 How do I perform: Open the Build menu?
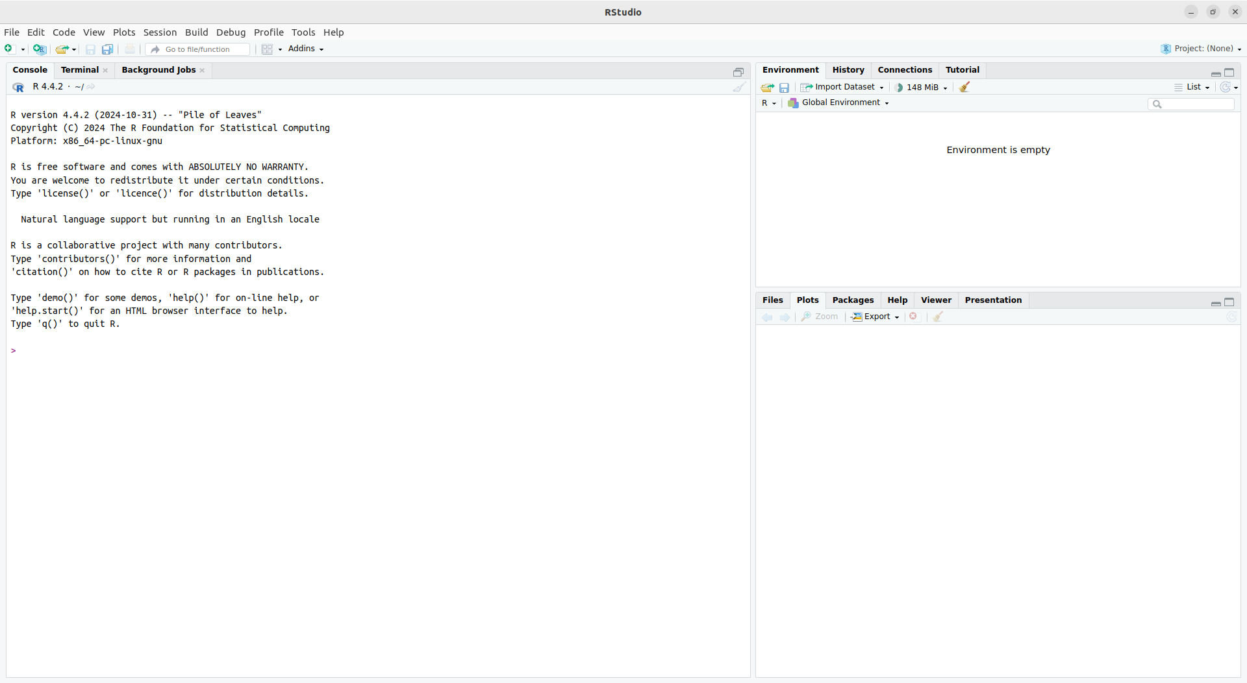click(x=196, y=32)
